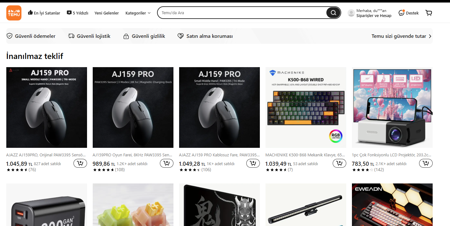Open the Yeni Gelenler link
The image size is (450, 226).
click(x=107, y=13)
